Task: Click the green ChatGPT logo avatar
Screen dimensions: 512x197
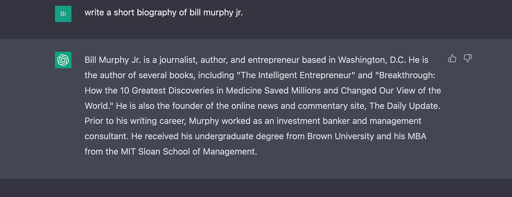Action: coord(63,60)
